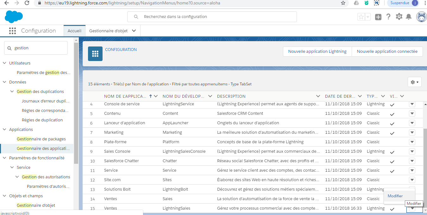Open row actions for Plate-forme

coord(412,142)
